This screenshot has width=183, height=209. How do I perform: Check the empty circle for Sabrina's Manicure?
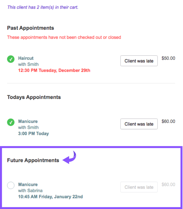pos(11,186)
